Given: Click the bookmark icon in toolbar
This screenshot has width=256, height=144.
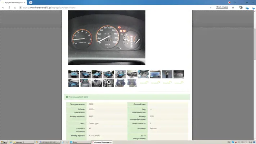Looking at the screenshot, I should [x=233, y=8].
